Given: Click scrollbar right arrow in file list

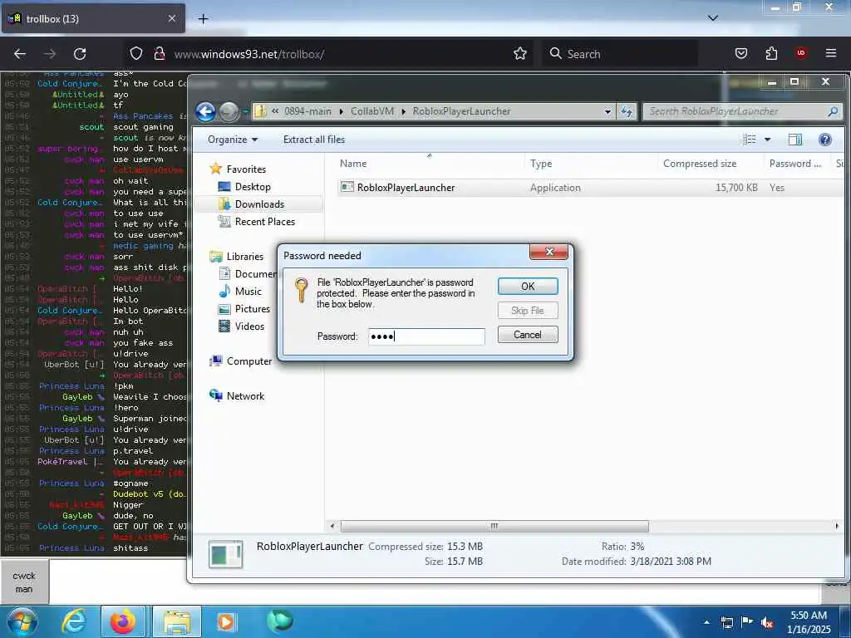Looking at the screenshot, I should click(837, 526).
